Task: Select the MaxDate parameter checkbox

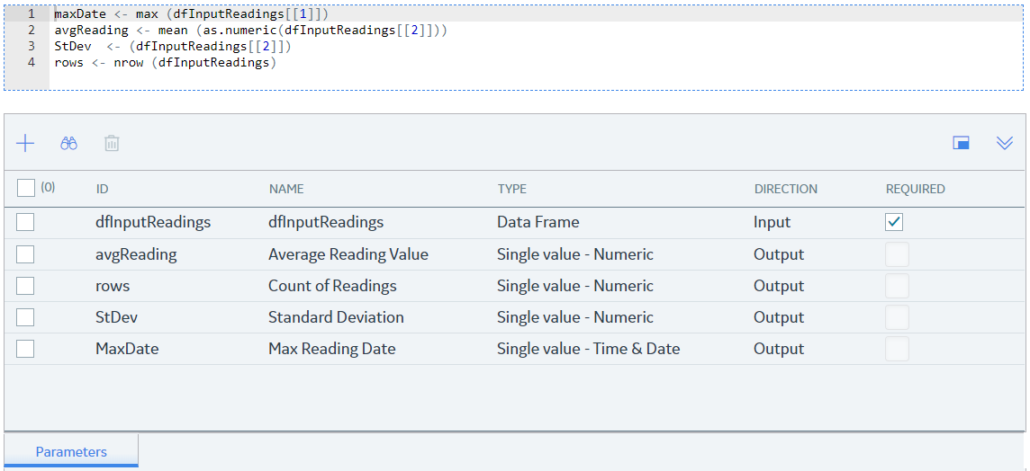Action: point(25,349)
